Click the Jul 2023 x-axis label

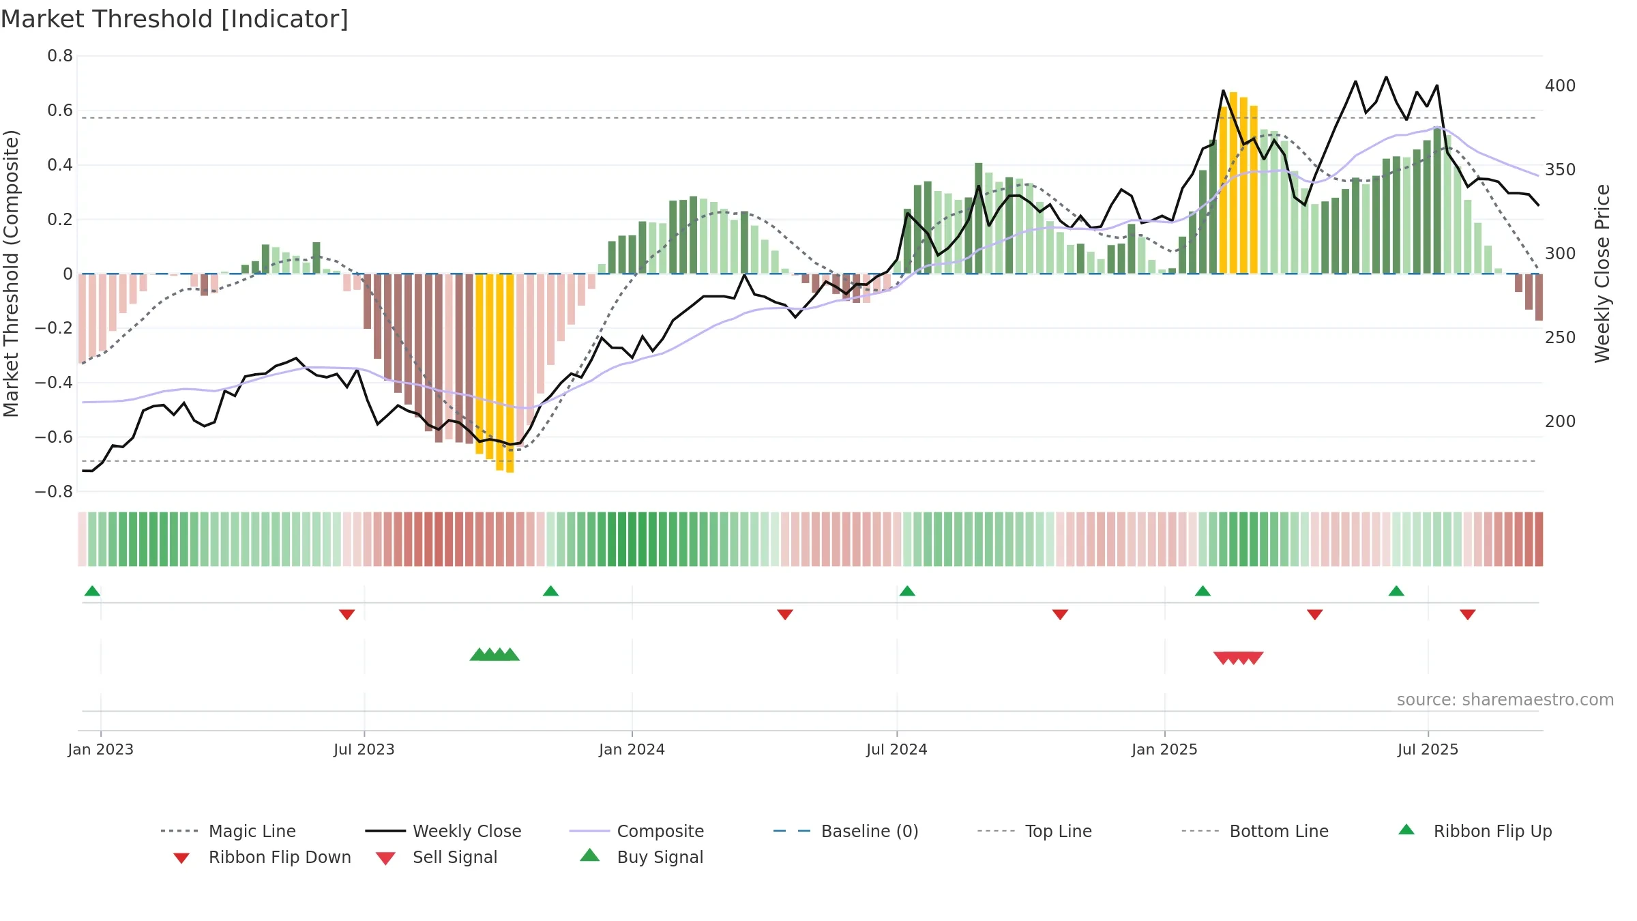click(364, 749)
